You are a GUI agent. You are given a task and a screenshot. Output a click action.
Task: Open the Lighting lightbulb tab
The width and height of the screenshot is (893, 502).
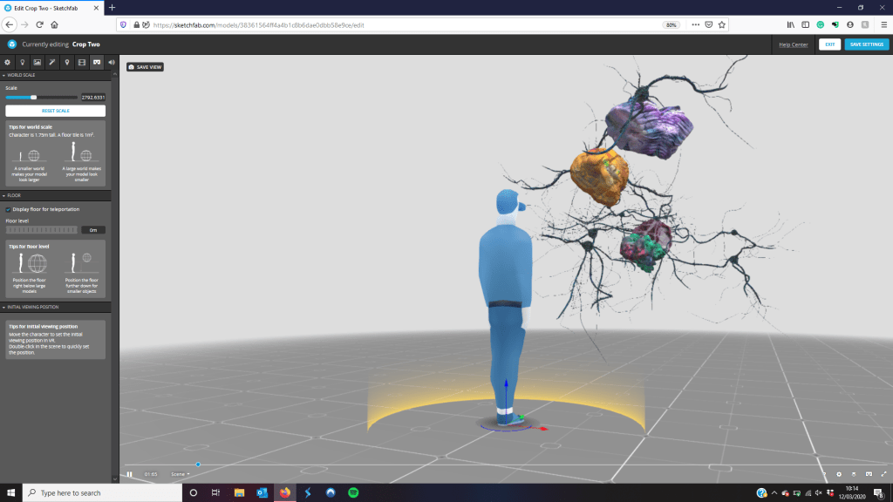[23, 62]
